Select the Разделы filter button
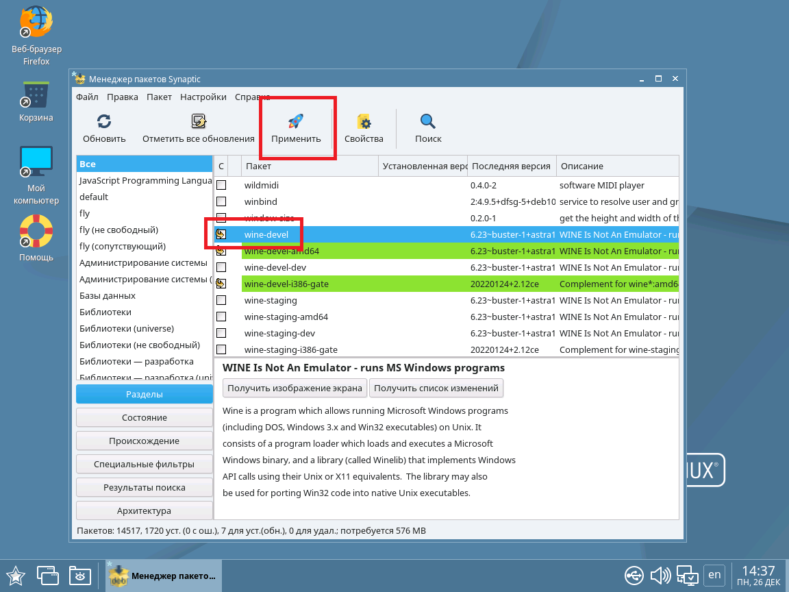Image resolution: width=789 pixels, height=592 pixels. pos(145,394)
